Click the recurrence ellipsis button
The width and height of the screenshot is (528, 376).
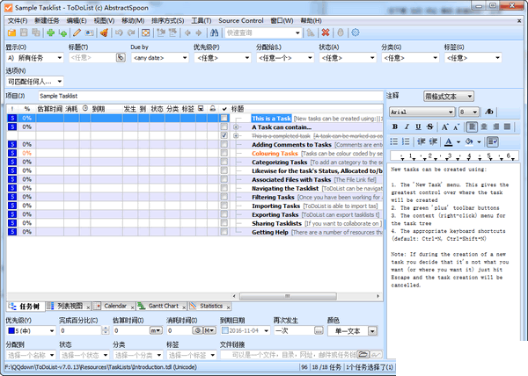pos(319,331)
